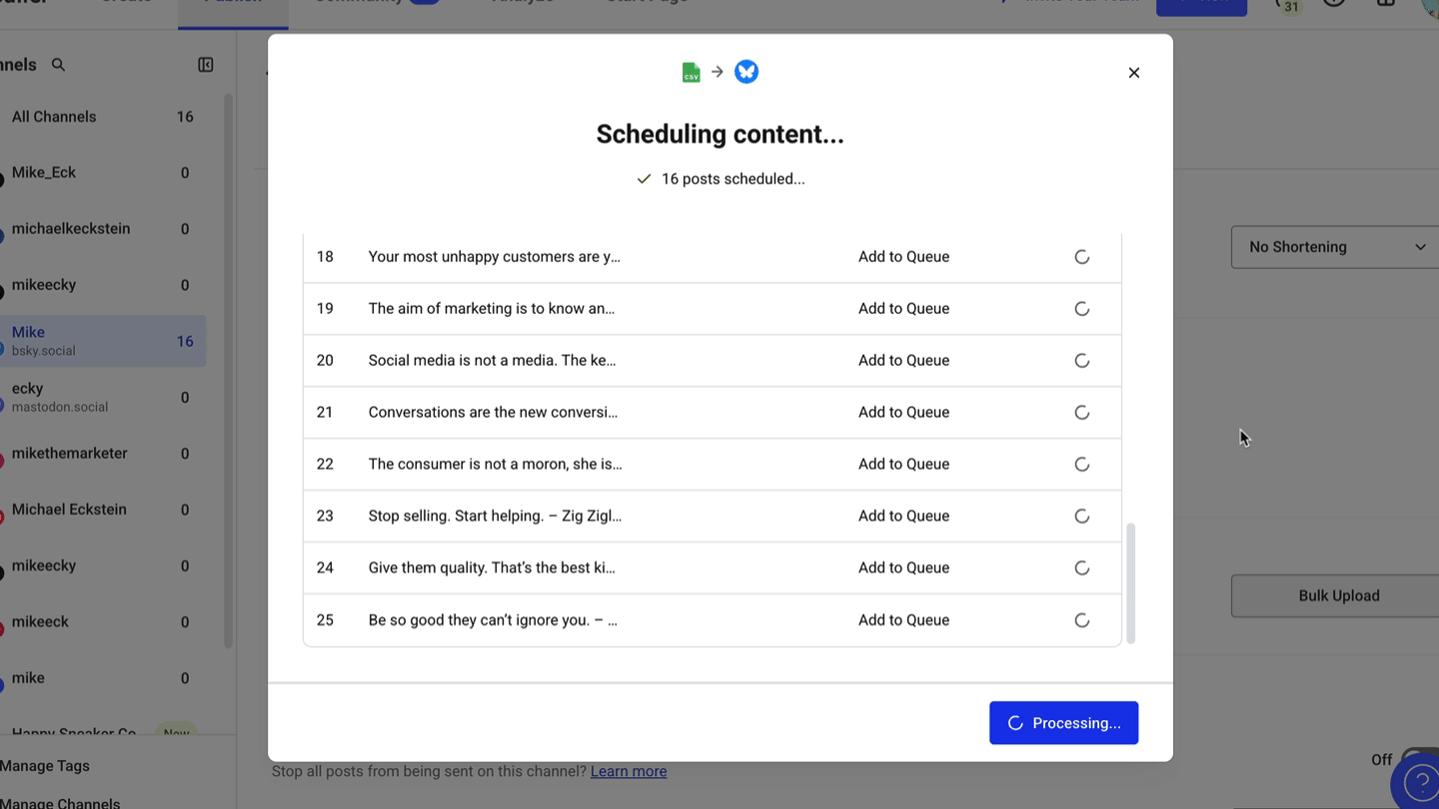
Task: Select the Mike bsky.social channel
Action: tap(100, 341)
